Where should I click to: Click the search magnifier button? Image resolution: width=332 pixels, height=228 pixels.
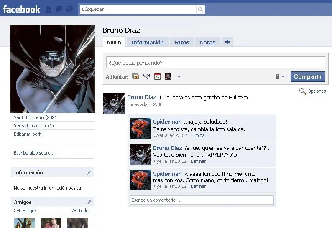pos(201,9)
